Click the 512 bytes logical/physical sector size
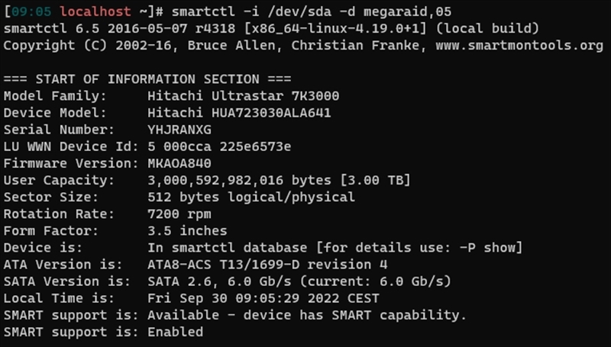This screenshot has width=611, height=347. pos(251,198)
